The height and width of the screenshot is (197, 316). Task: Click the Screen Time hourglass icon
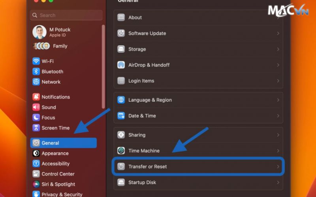[36, 128]
